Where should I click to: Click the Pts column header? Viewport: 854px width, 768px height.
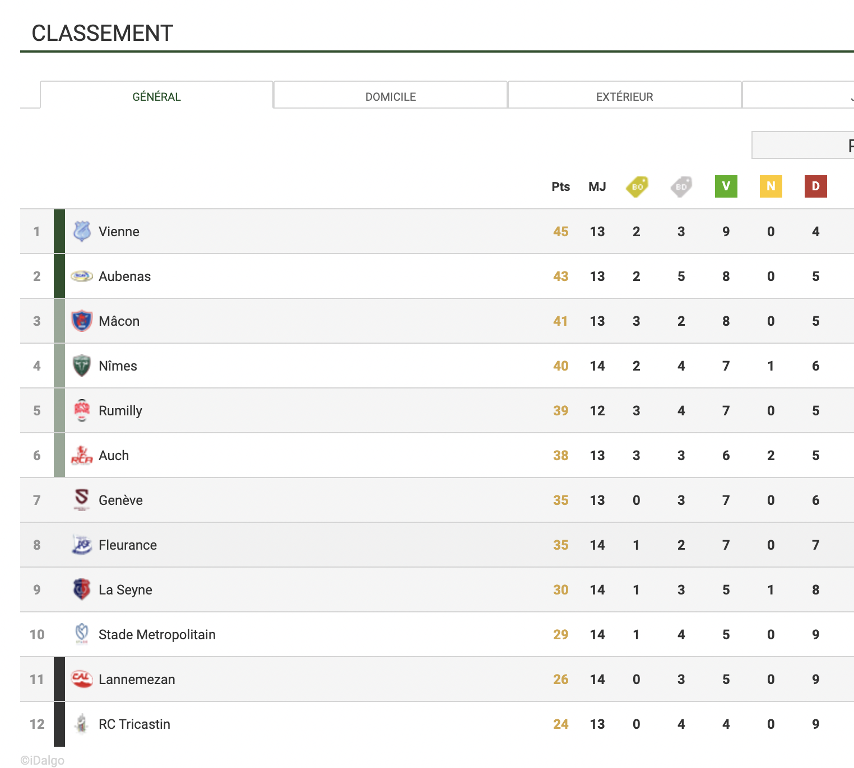(x=560, y=186)
